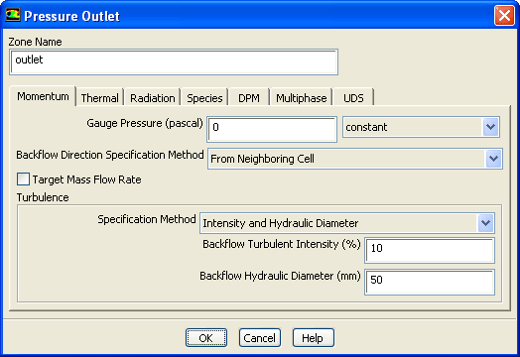Screen dimensions: 520x357
Task: Switch to the Momentum tab
Action: (43, 96)
